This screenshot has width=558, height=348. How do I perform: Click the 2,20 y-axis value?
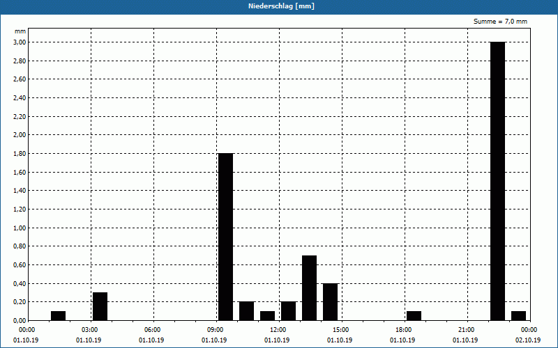(20, 116)
